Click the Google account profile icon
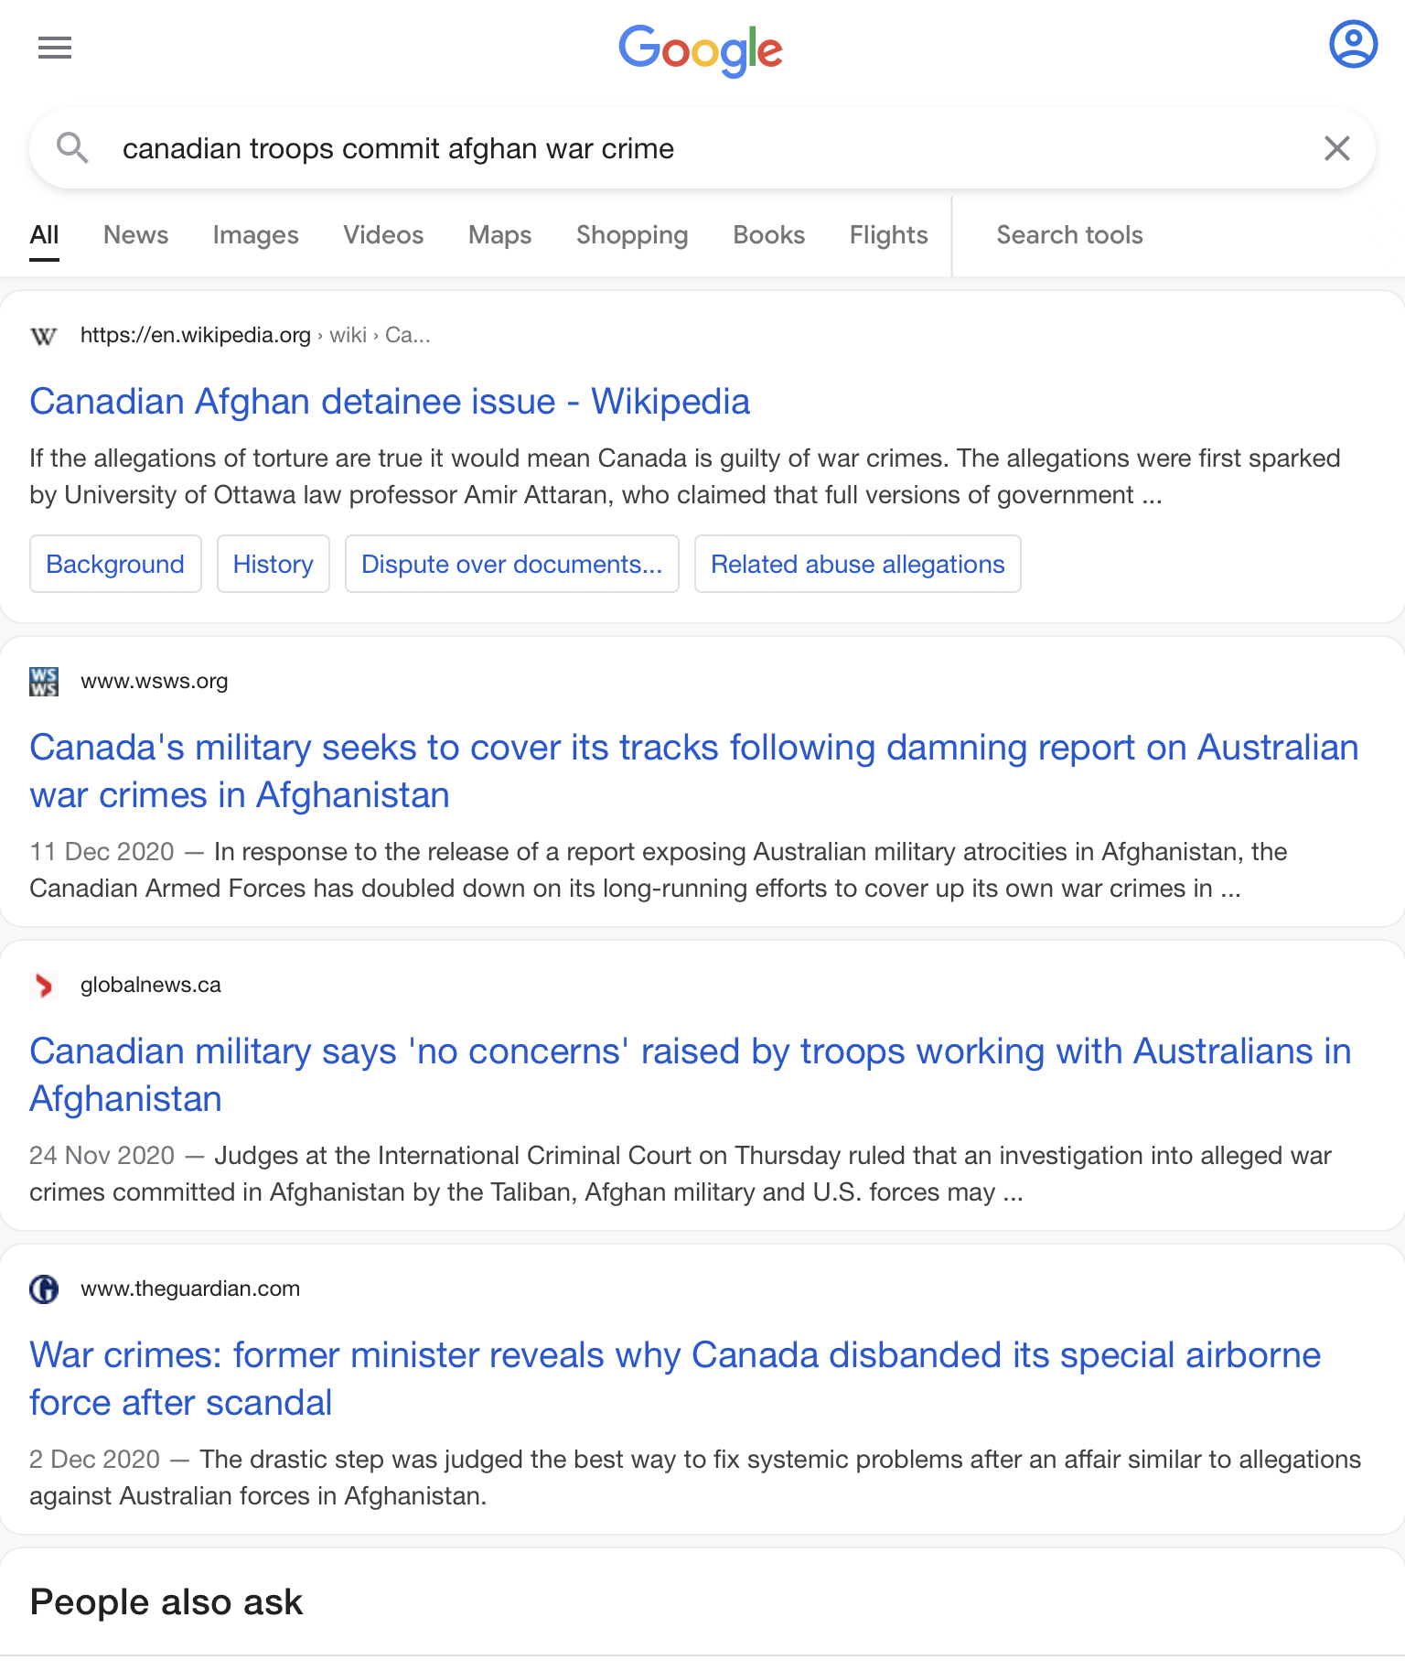Image resolution: width=1405 pixels, height=1671 pixels. pos(1353,44)
